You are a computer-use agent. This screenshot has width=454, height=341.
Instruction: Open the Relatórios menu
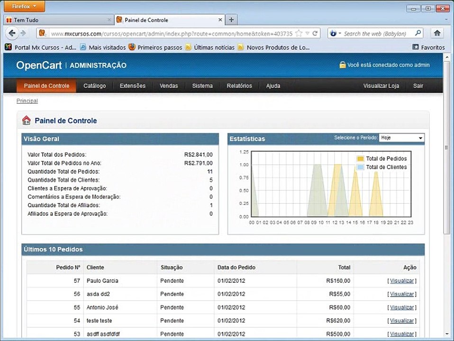click(x=239, y=86)
